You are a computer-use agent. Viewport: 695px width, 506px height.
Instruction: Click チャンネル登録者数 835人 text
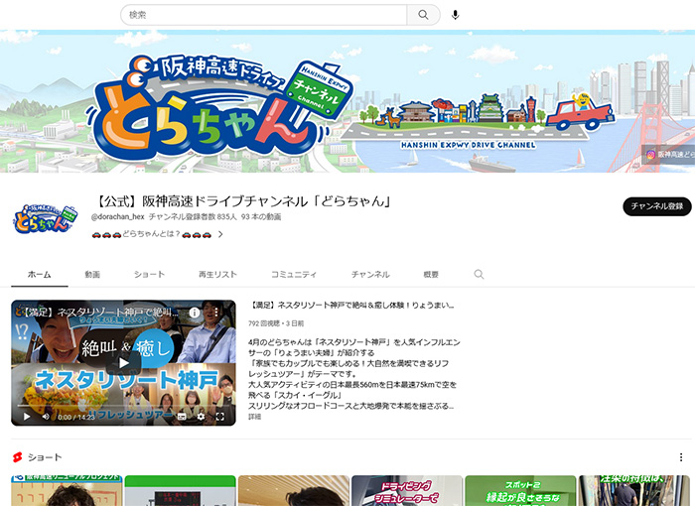click(x=193, y=217)
